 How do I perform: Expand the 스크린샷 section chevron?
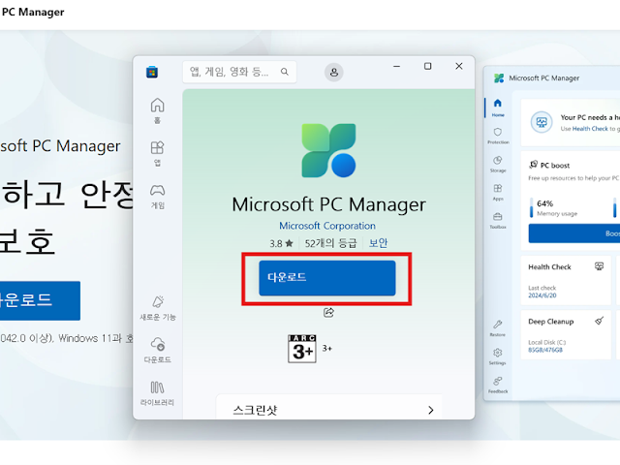tap(430, 410)
